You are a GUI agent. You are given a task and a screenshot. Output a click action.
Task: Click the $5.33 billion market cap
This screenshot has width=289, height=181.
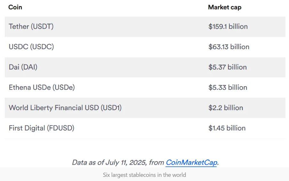[x=228, y=87]
